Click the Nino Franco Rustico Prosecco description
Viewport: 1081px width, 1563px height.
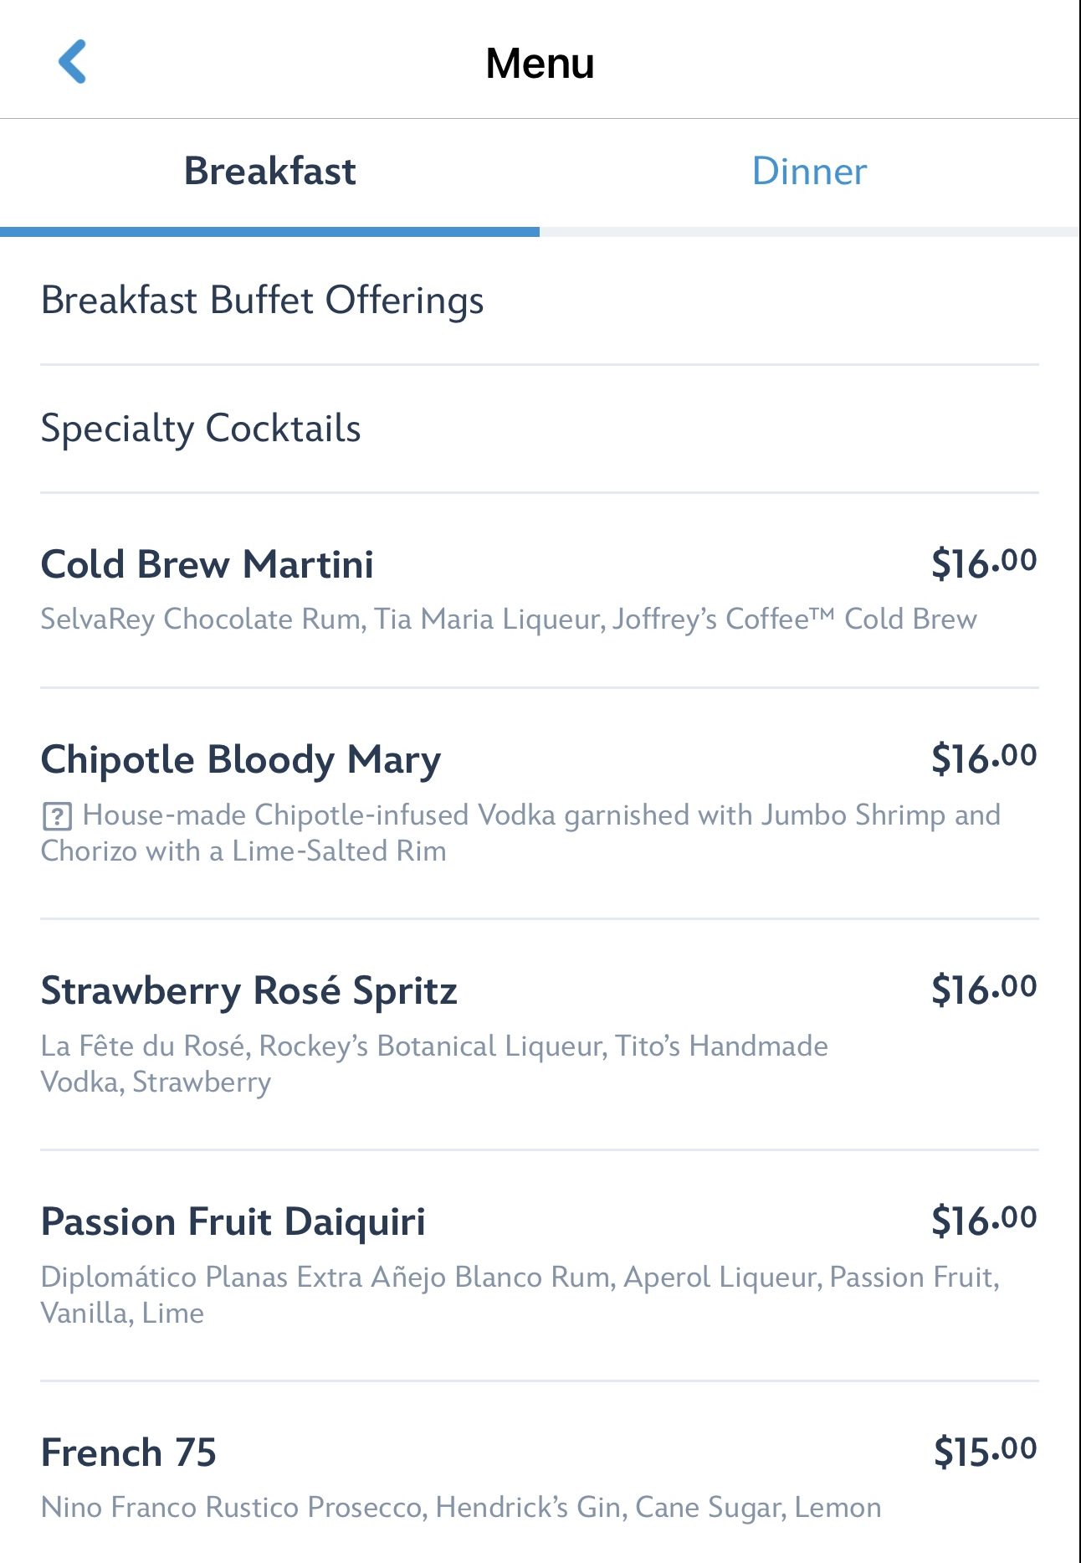pyautogui.click(x=460, y=1508)
